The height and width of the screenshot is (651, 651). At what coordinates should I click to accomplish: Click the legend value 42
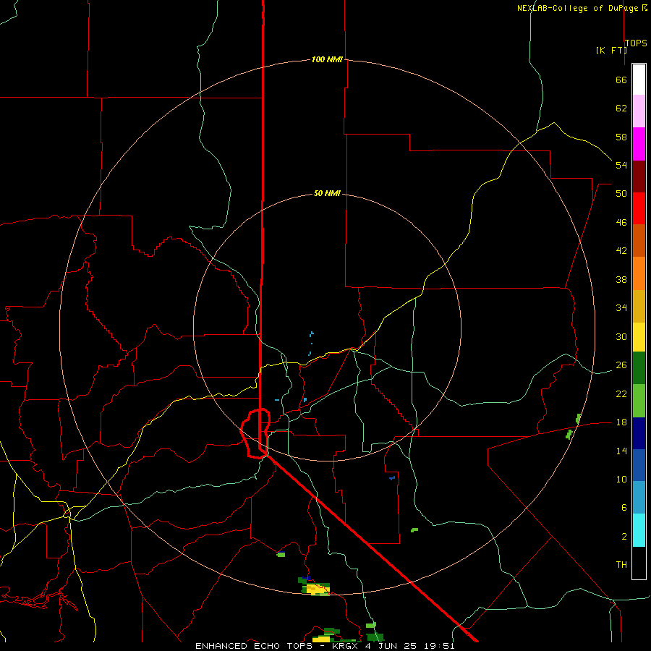tap(621, 250)
